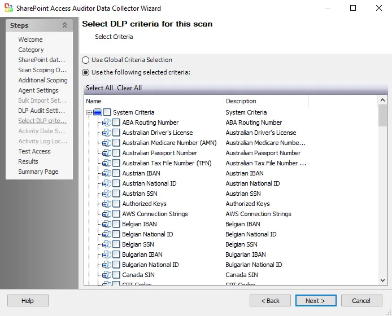Viewport: 392px width, 316px height.
Task: Click the Austrian National ID description cell
Action: [x=252, y=183]
